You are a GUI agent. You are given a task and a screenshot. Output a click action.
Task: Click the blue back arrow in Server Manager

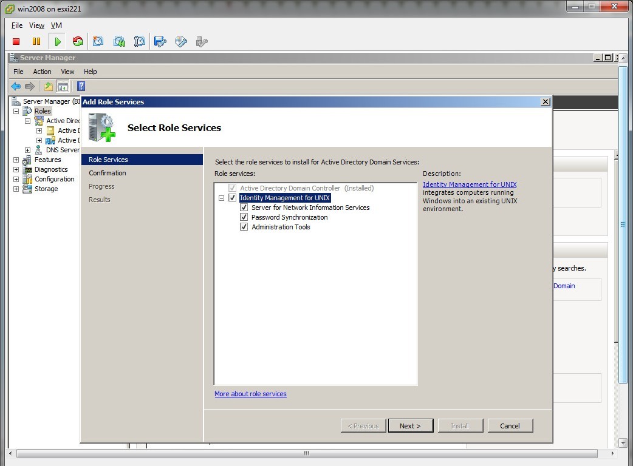click(16, 86)
